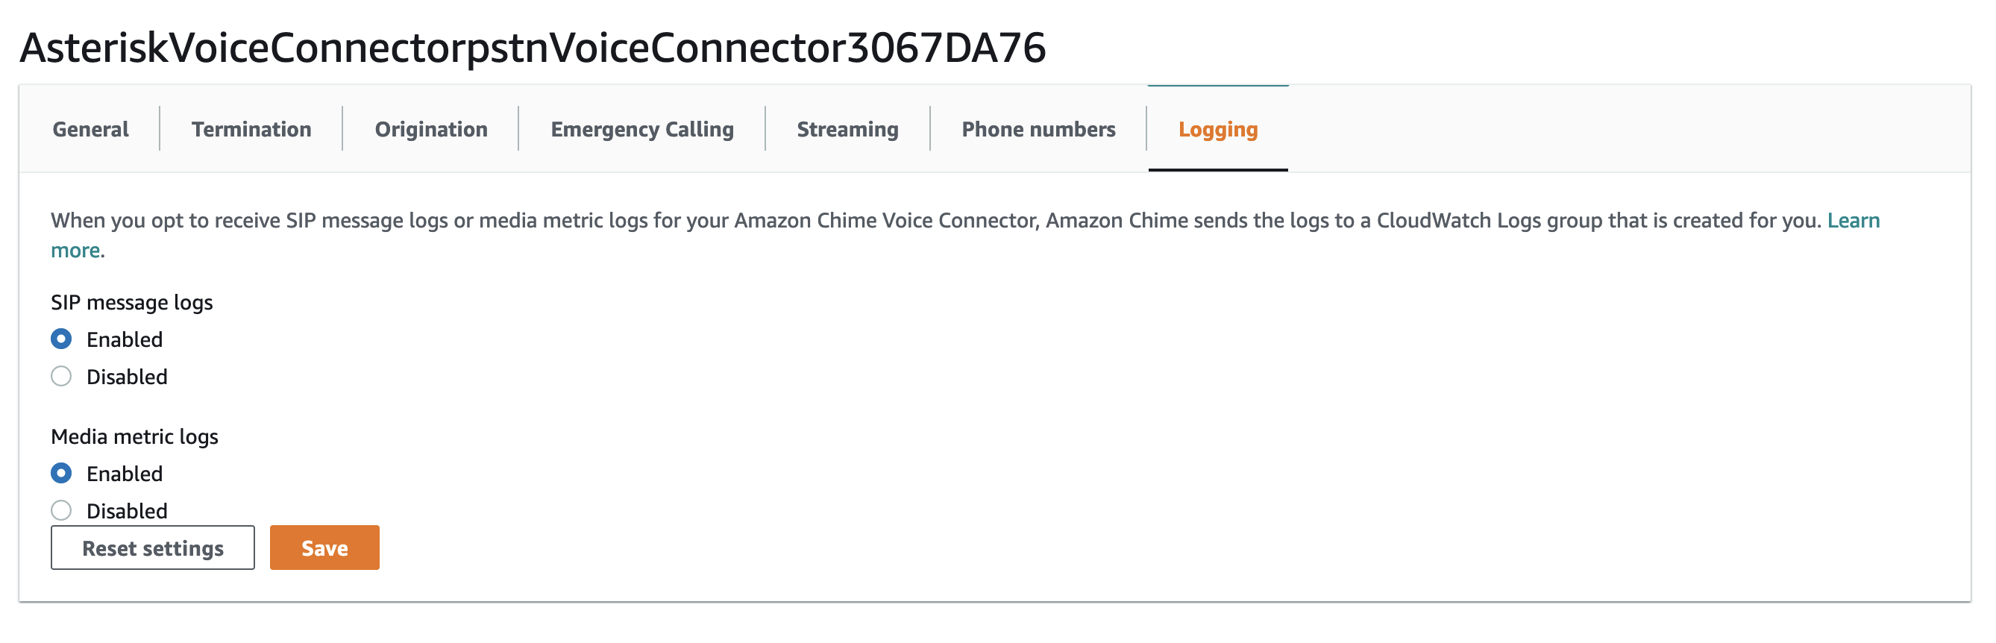Click the orange Save button

[x=324, y=548]
